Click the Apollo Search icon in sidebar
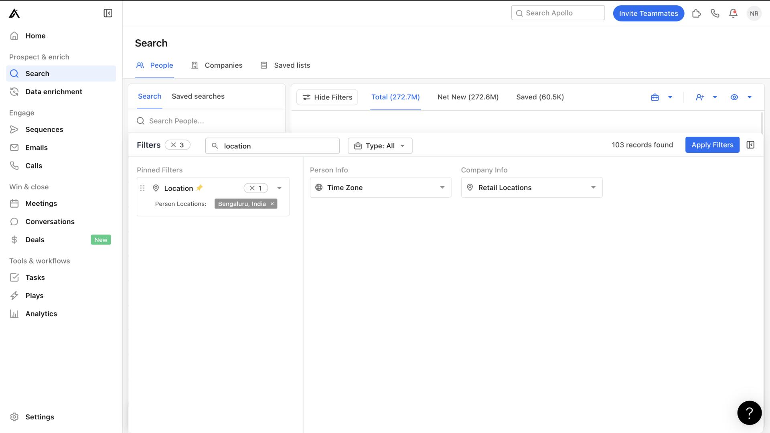This screenshot has height=433, width=770. [15, 73]
